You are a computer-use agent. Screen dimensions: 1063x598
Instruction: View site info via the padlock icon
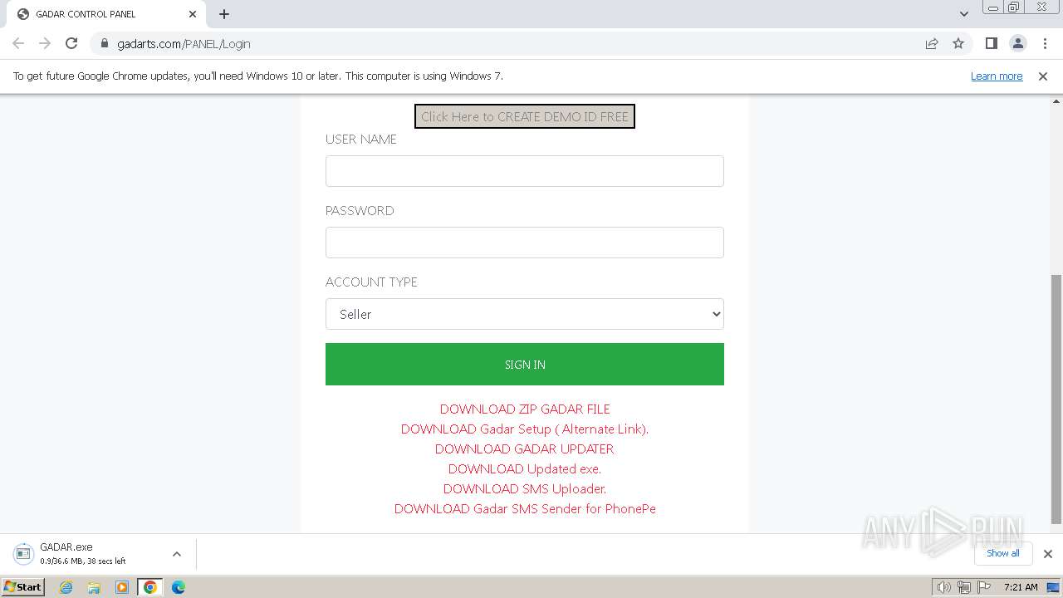[x=105, y=43]
